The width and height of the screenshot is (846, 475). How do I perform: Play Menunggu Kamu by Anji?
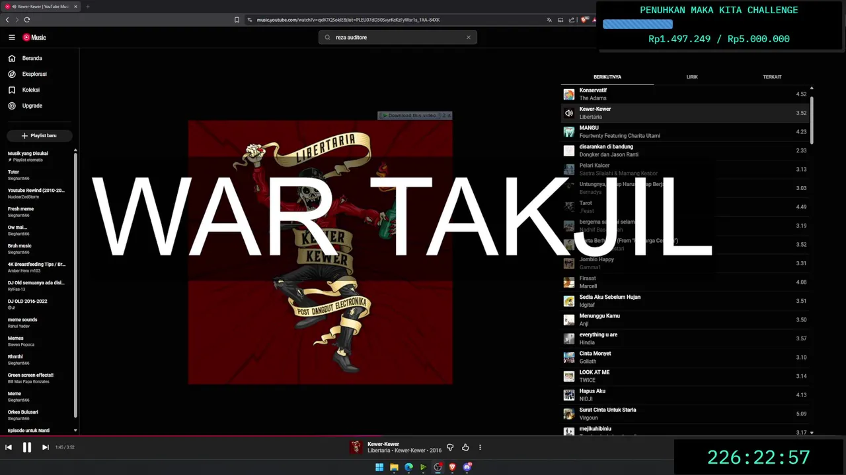pos(685,320)
